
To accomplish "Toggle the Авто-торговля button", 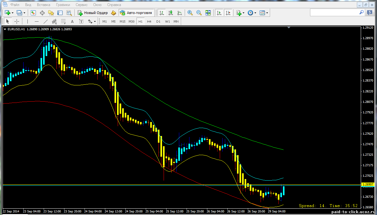I will (x=136, y=13).
